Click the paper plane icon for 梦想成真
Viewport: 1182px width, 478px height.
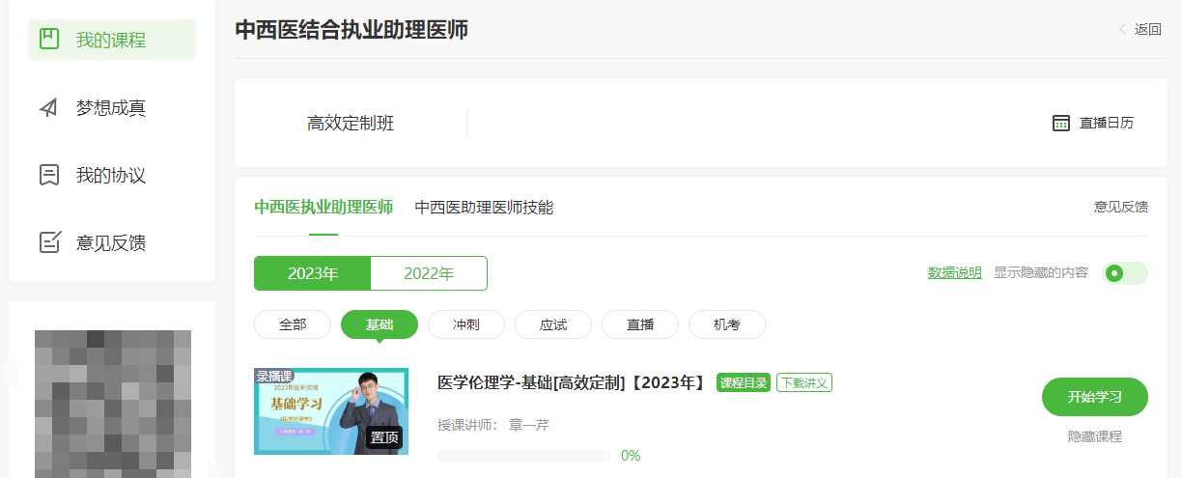[x=49, y=107]
